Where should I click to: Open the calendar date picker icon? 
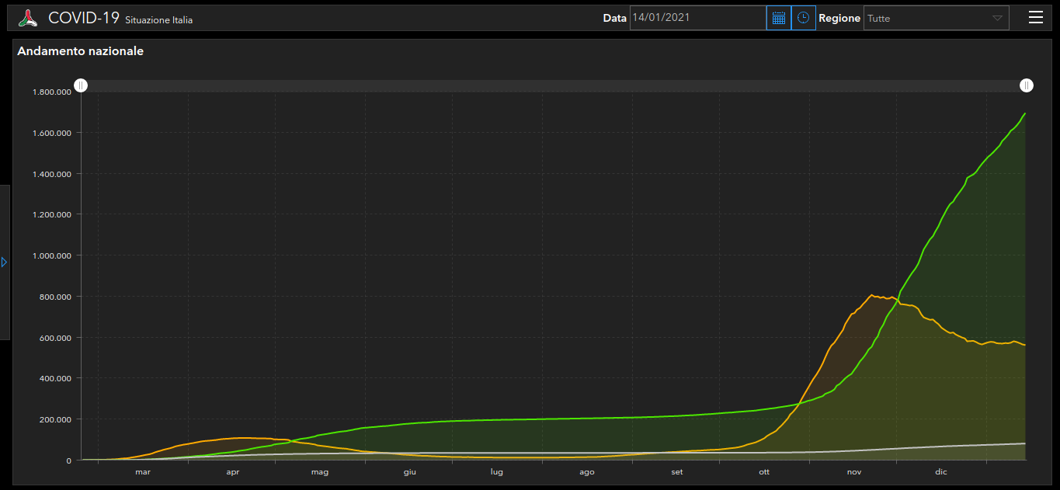(779, 18)
